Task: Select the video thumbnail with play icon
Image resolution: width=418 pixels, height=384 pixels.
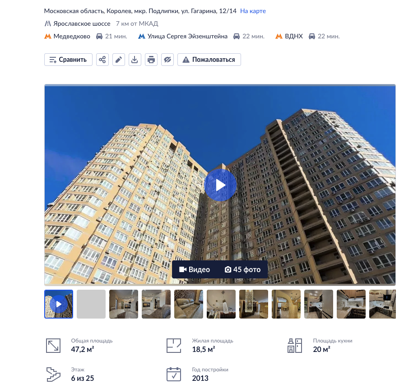Action: coord(59,304)
